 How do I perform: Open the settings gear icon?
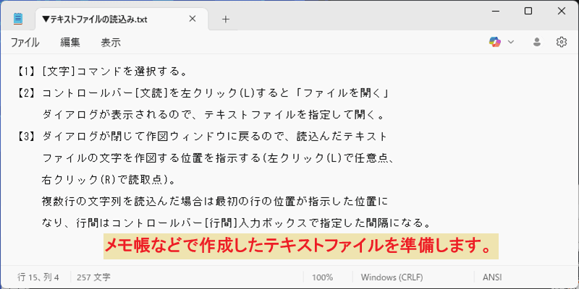point(562,42)
